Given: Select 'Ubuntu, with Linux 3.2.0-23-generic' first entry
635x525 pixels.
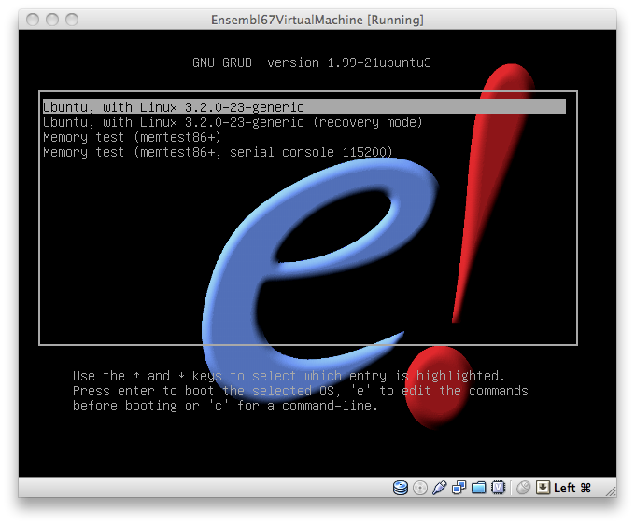Looking at the screenshot, I should click(304, 107).
